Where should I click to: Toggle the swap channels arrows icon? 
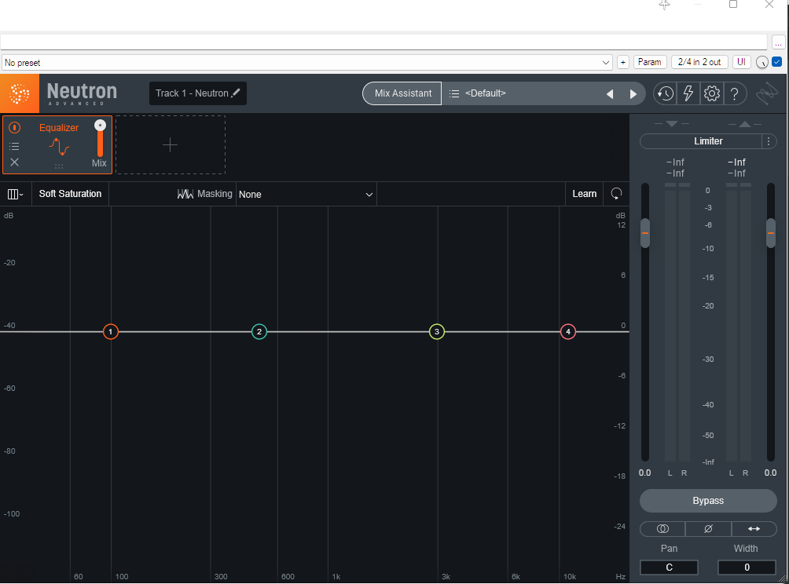tap(754, 529)
